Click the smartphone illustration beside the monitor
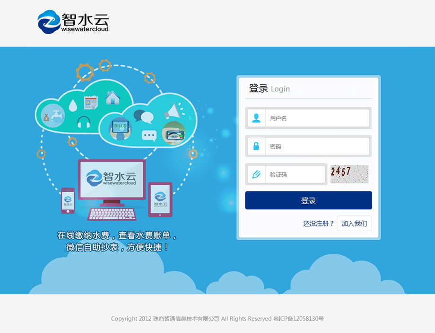435x333 pixels. pos(68,201)
